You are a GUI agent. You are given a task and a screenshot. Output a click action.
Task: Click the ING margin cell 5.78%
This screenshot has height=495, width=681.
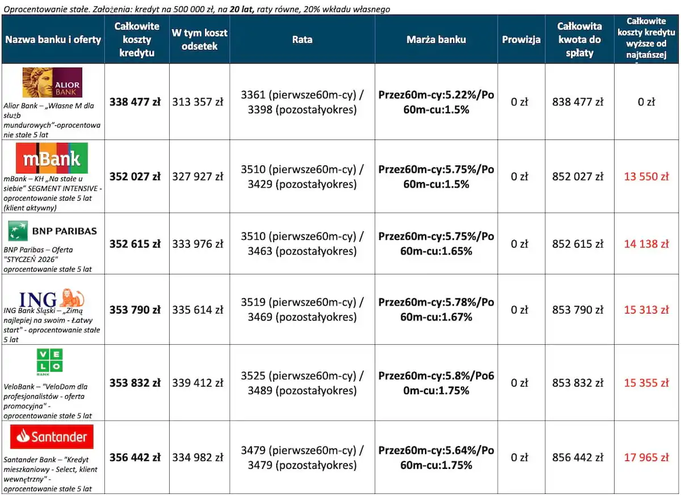(436, 310)
